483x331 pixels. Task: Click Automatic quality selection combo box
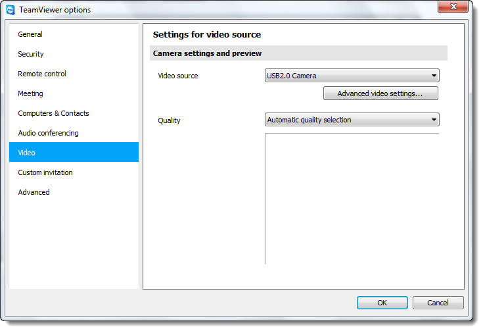(352, 120)
